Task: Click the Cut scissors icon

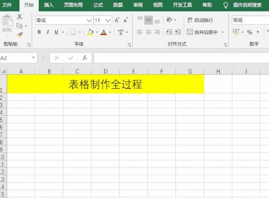Action: [x=19, y=17]
